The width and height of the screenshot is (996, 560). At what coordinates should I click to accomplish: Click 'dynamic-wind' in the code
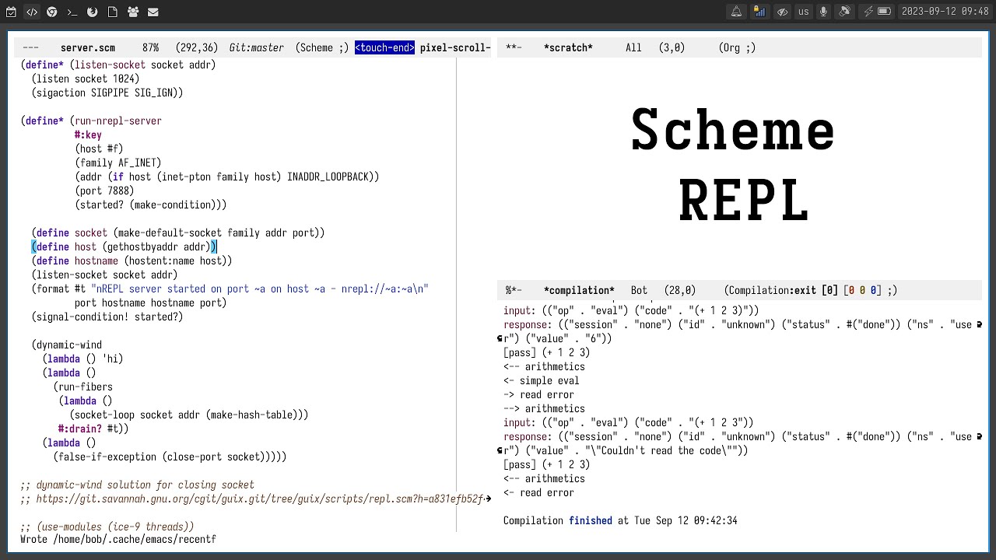[69, 345]
